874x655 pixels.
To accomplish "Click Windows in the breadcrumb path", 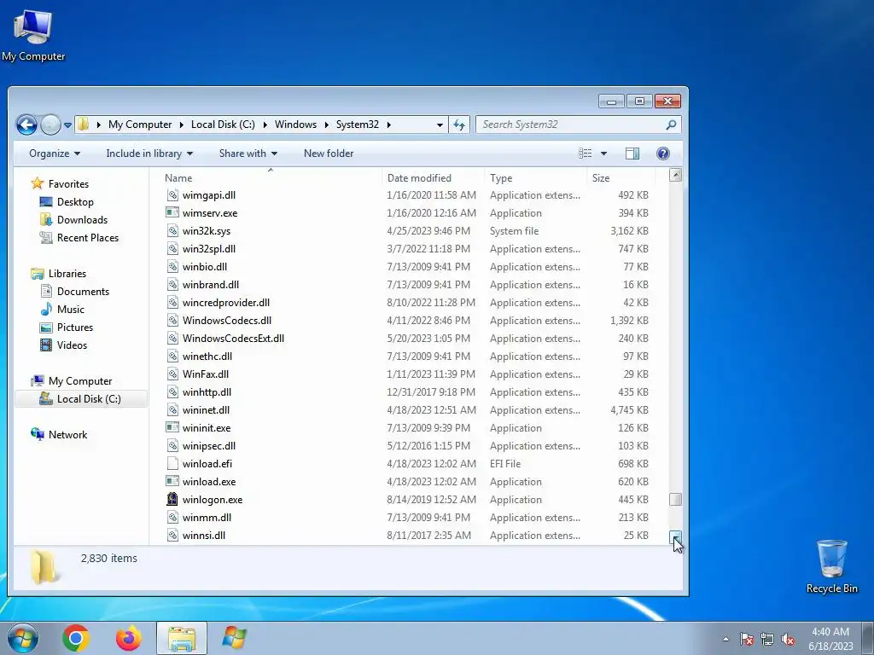I will pos(295,125).
